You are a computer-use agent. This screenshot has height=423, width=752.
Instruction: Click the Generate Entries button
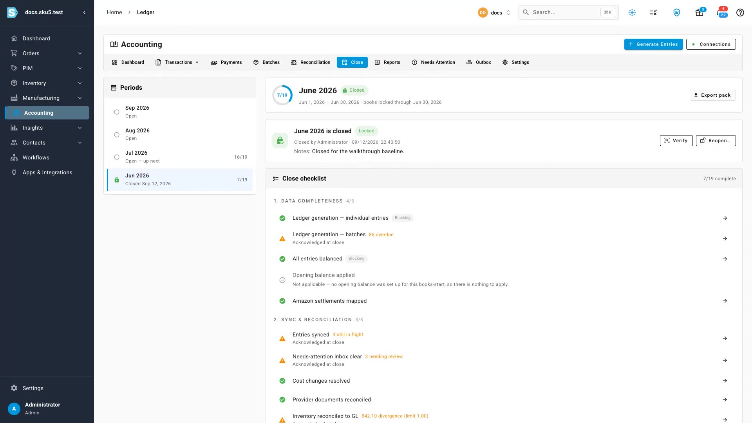[x=653, y=44]
